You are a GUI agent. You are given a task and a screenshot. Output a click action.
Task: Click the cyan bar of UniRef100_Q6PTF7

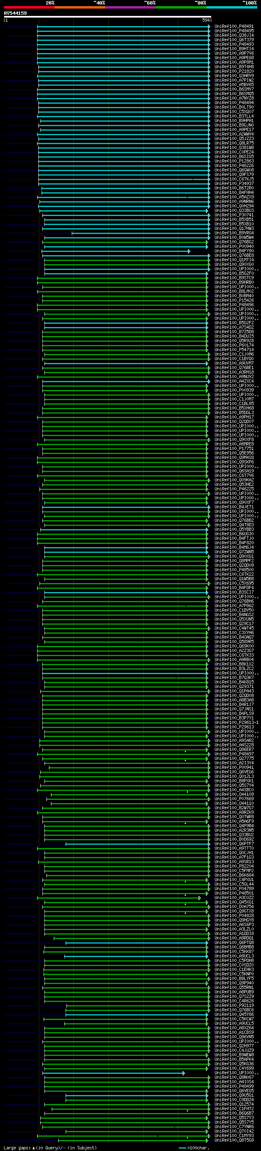(137, 844)
